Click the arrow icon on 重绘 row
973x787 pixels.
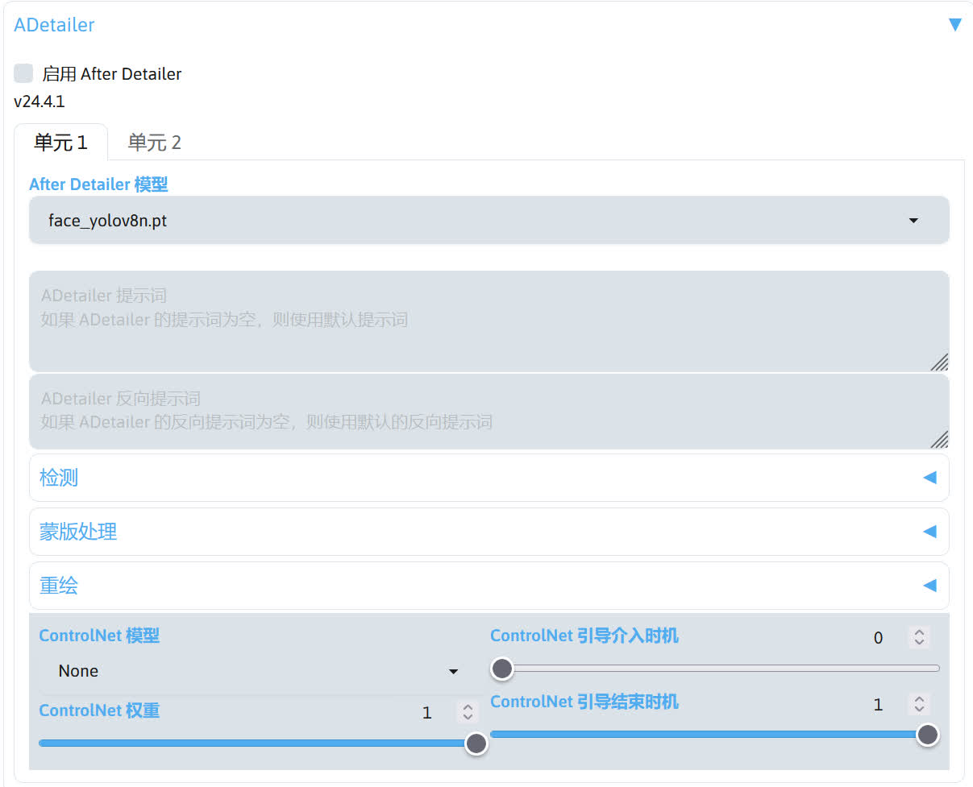coord(929,586)
